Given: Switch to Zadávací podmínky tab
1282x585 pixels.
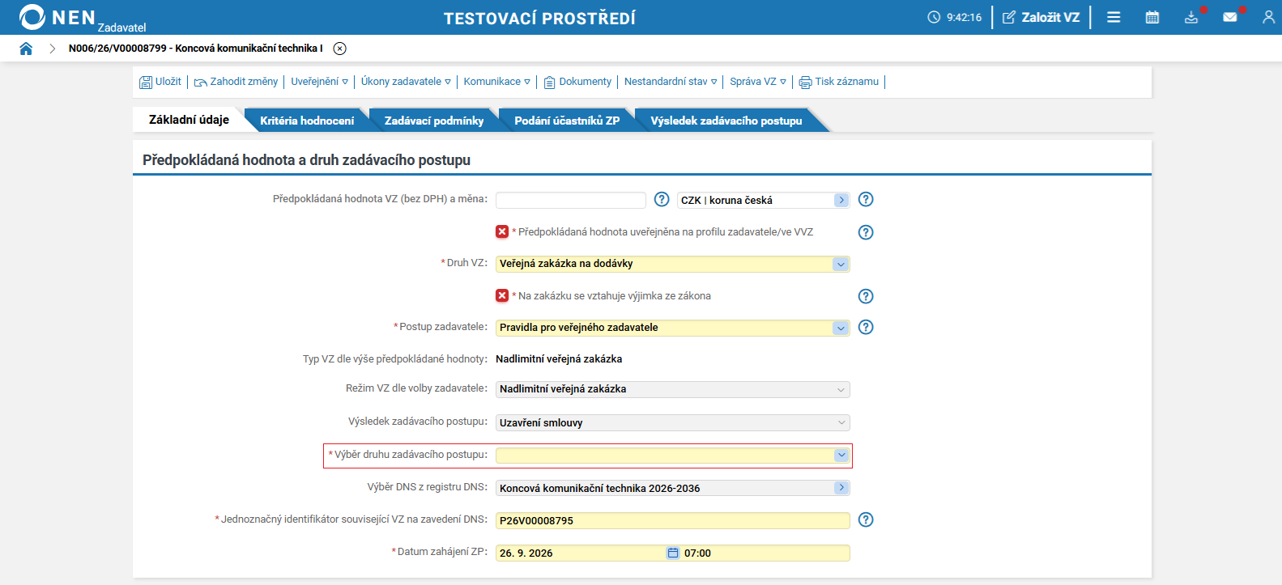Looking at the screenshot, I should click(434, 121).
